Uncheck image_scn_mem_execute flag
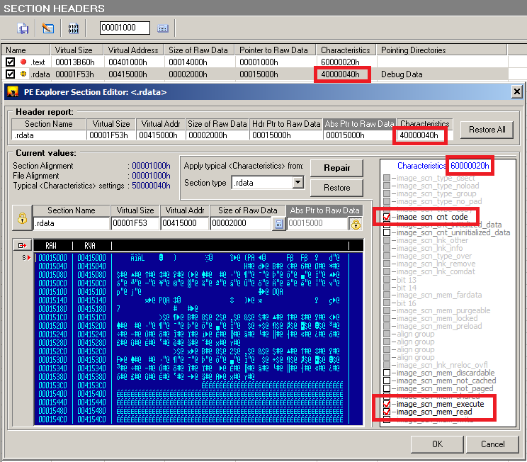The image size is (527, 462). pyautogui.click(x=387, y=404)
